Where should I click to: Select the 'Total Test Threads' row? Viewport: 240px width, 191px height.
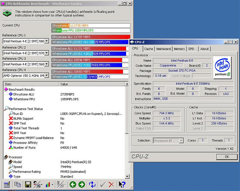64,128
